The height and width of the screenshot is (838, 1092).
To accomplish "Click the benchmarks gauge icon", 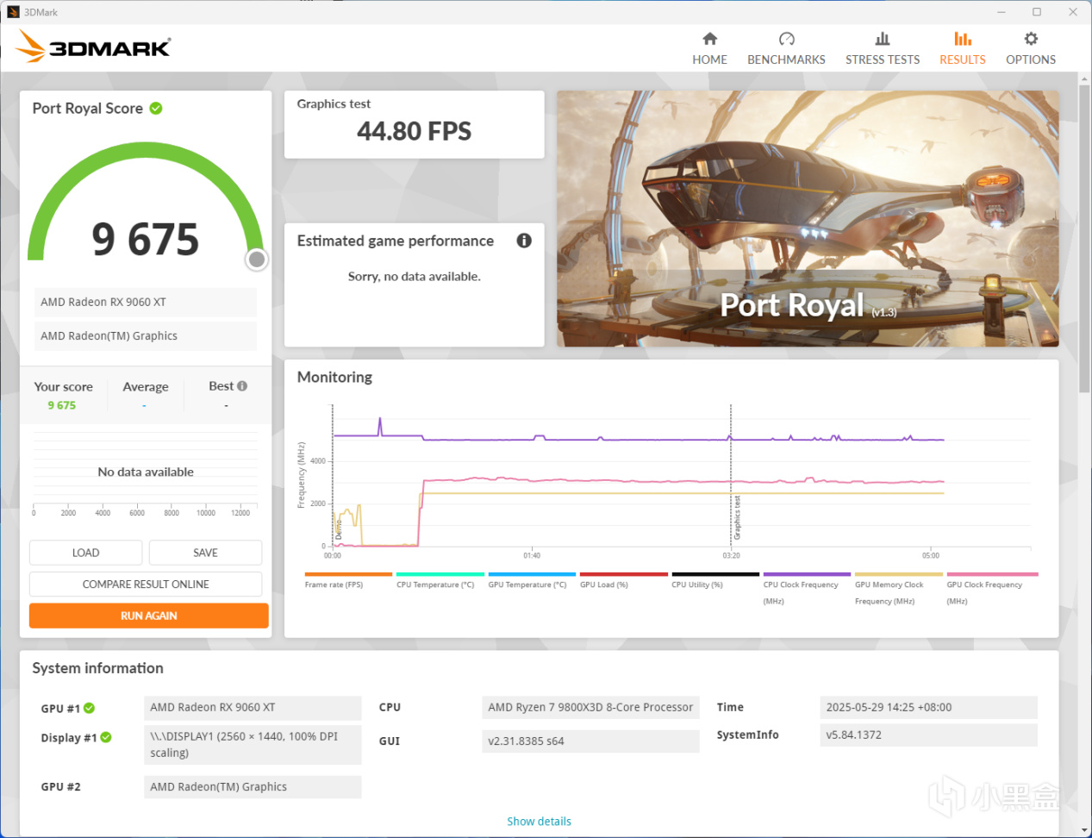I will (786, 39).
